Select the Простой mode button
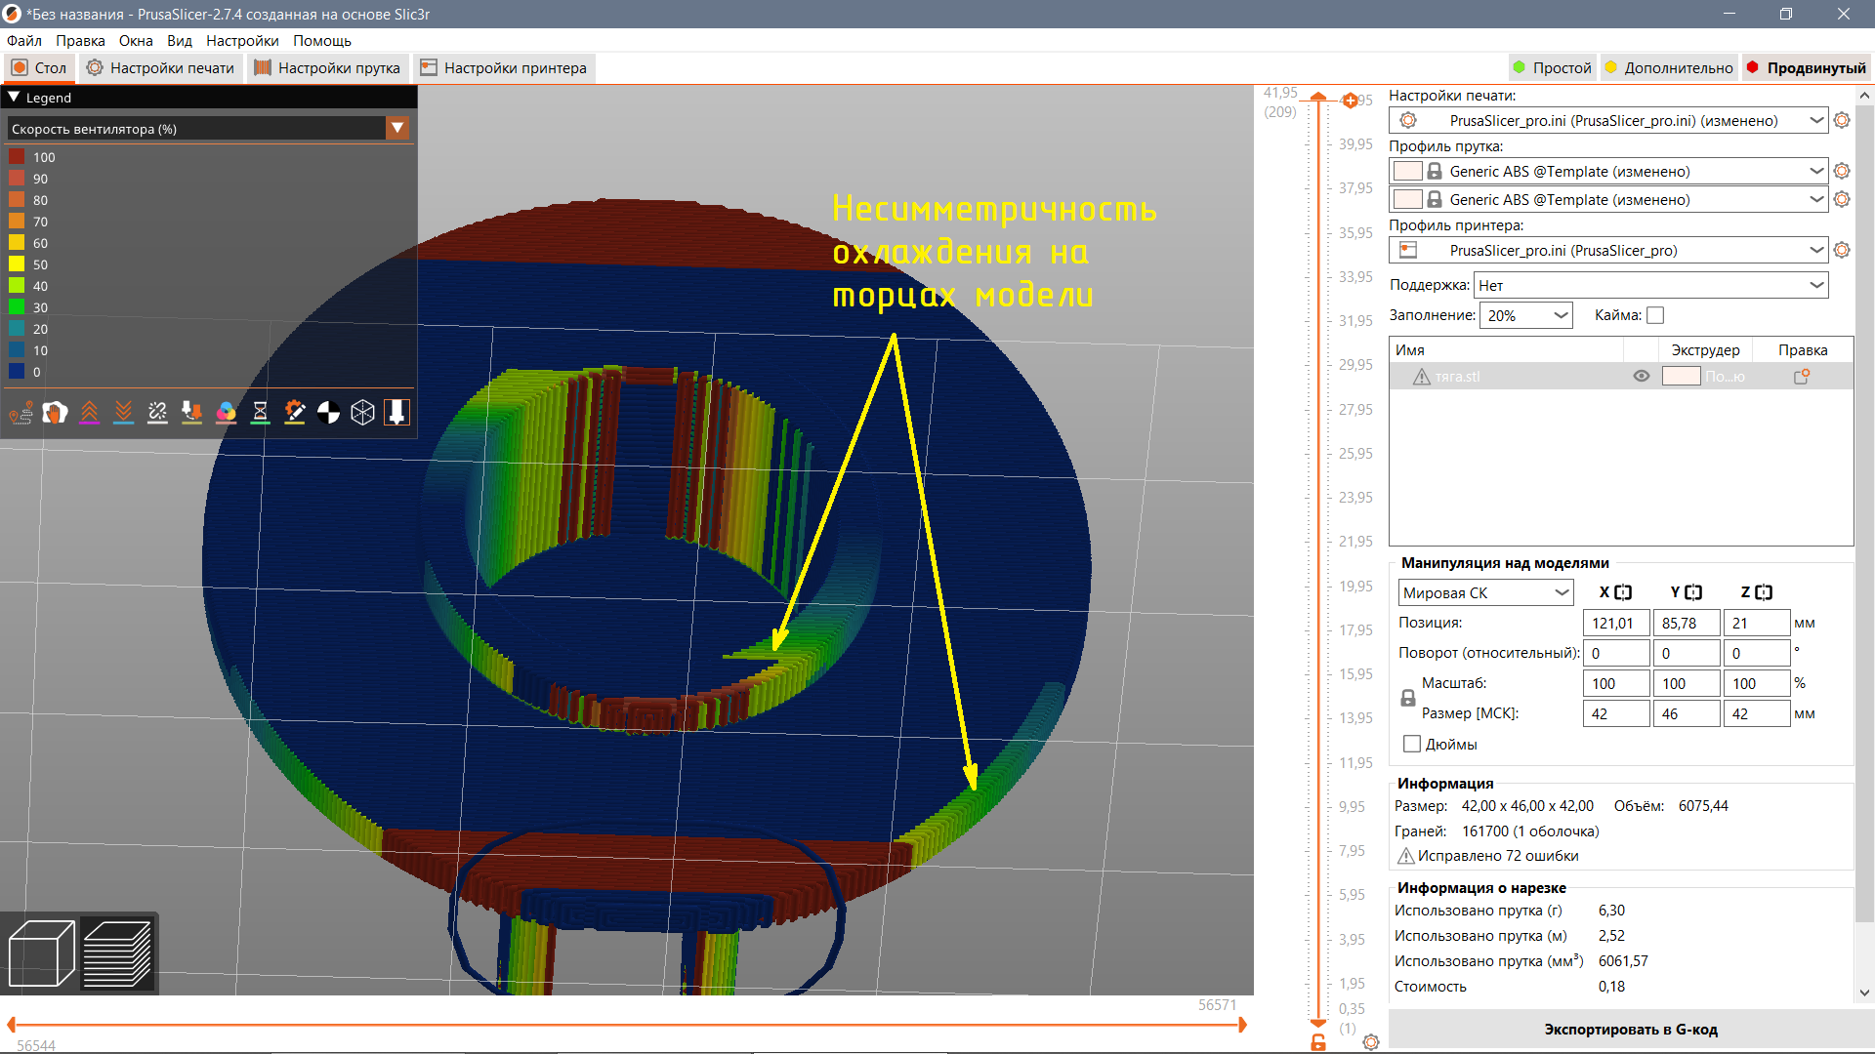Viewport: 1875px width, 1054px height. pyautogui.click(x=1552, y=67)
